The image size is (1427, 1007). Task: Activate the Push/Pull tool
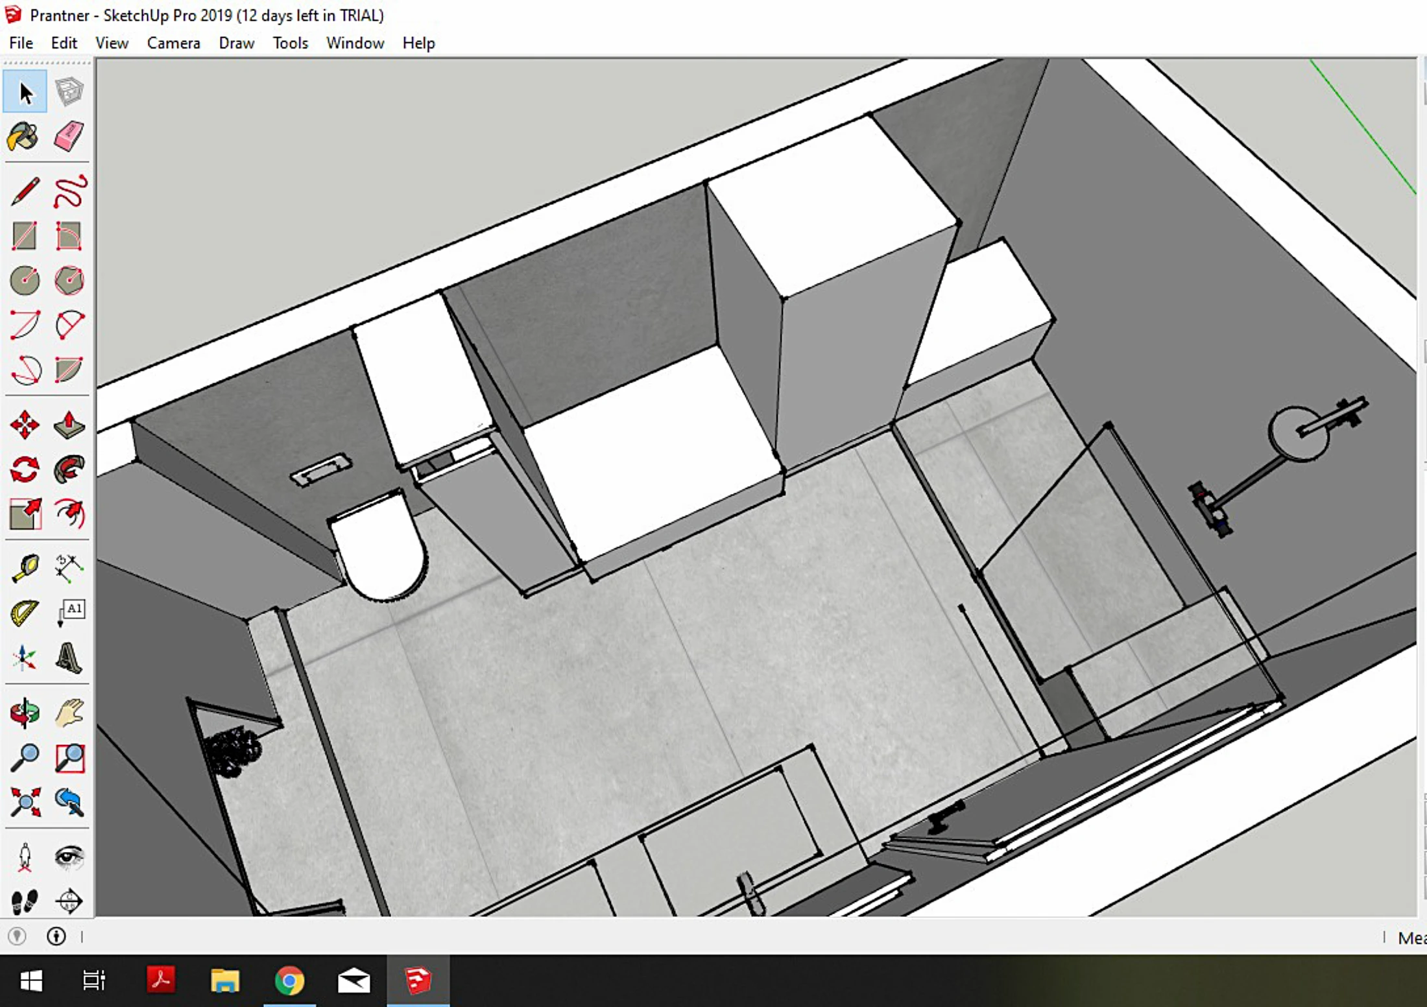[x=69, y=425]
